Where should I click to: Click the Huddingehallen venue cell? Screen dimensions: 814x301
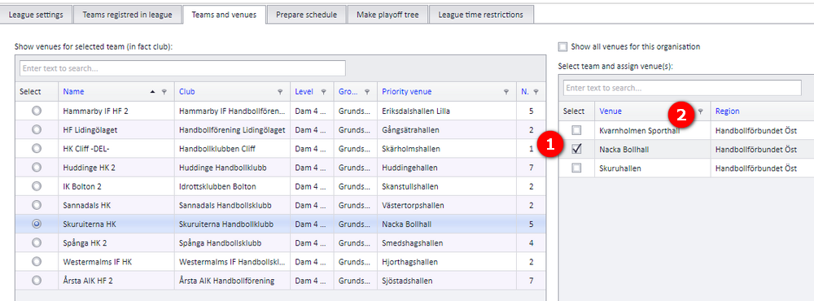click(446, 168)
